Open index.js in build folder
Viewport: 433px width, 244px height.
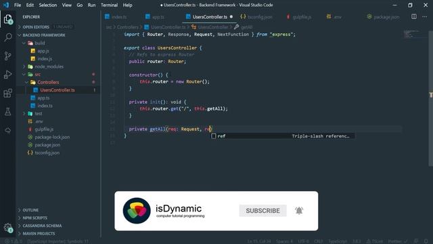coord(45,59)
